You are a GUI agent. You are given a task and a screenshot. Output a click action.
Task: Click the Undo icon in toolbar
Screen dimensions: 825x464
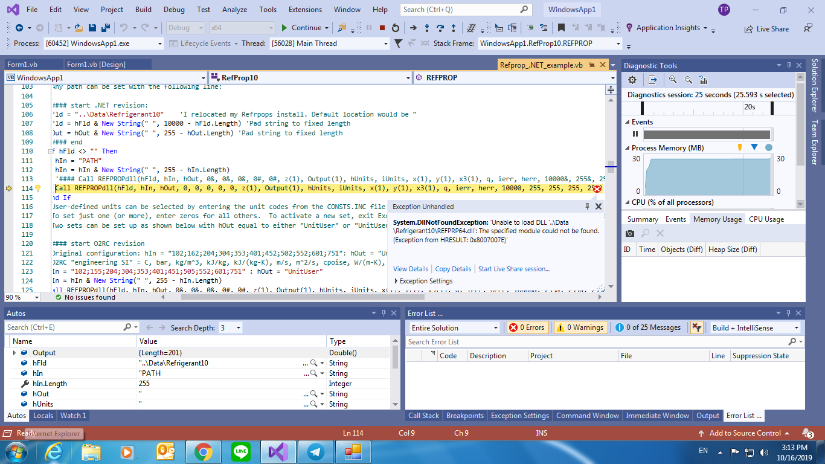pos(124,28)
